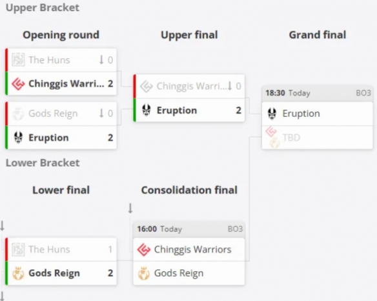Click Gods Reign faded logo in Opening round
This screenshot has height=301, width=377.
coord(18,114)
